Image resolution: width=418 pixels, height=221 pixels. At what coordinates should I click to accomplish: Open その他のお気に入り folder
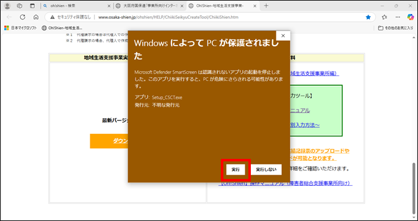click(396, 28)
